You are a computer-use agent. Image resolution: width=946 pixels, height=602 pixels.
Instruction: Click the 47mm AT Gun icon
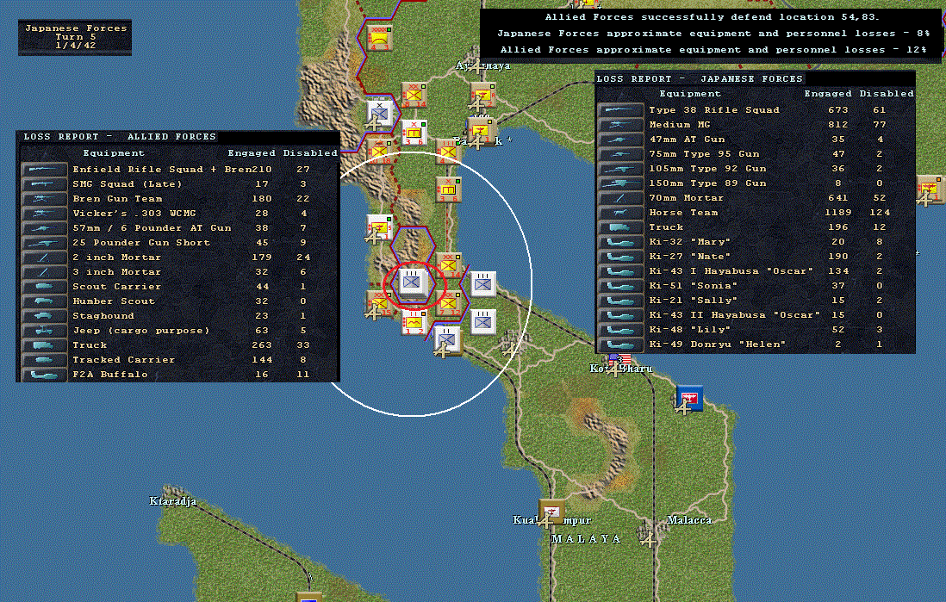[x=621, y=140]
